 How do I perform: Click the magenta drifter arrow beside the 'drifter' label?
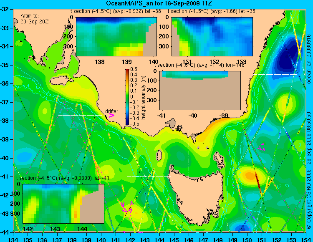[x=112, y=116]
